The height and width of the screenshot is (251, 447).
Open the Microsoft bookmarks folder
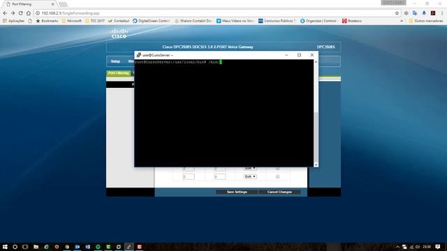click(x=71, y=21)
